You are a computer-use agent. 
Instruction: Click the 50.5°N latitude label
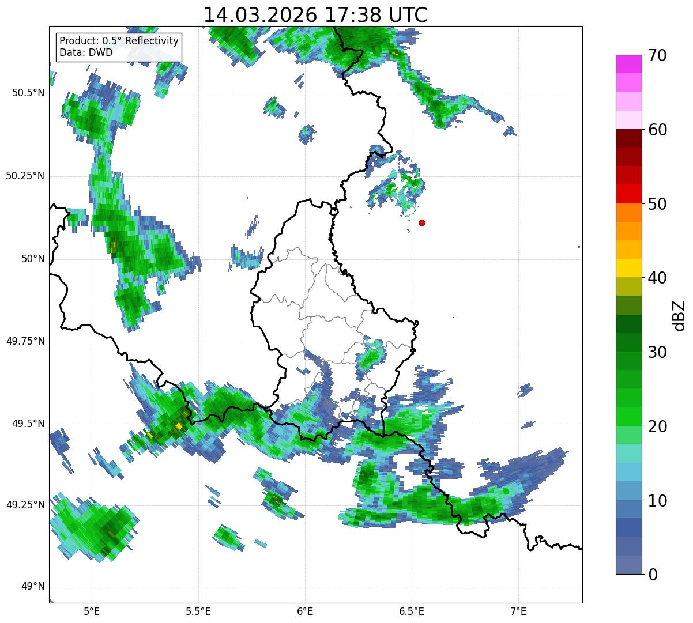29,93
